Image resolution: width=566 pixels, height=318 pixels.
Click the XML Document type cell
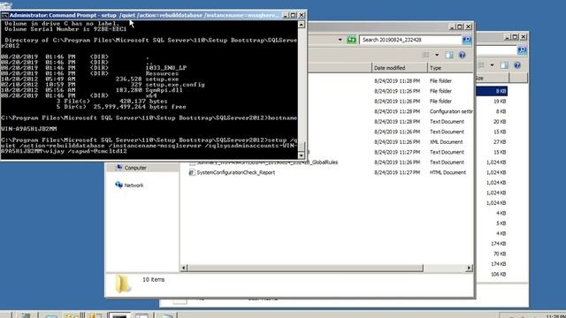tap(446, 141)
